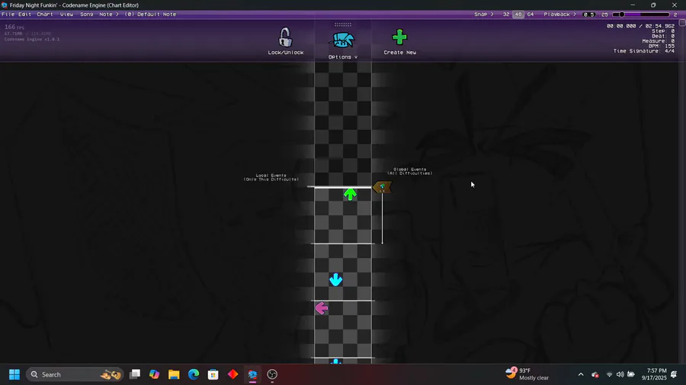Open battery status in tray

[x=631, y=374]
